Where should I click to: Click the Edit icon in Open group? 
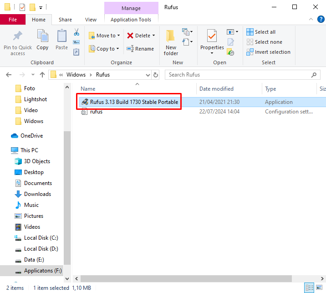click(230, 42)
